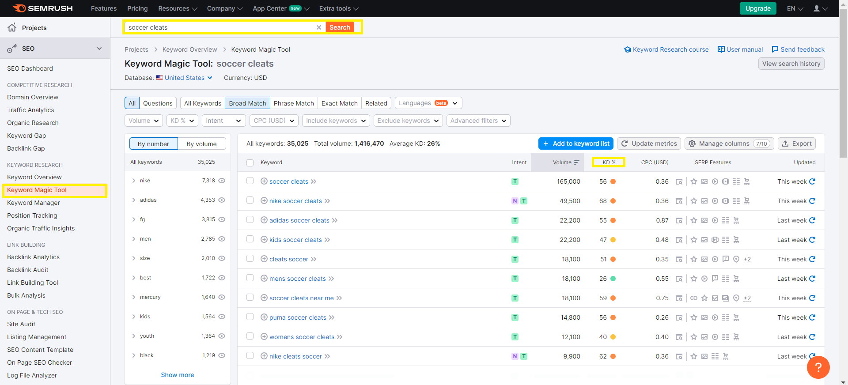Open App Center menu
Image resolution: width=848 pixels, height=385 pixels.
click(x=281, y=8)
